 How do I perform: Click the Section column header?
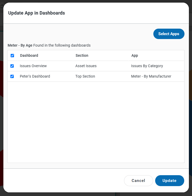82,55
